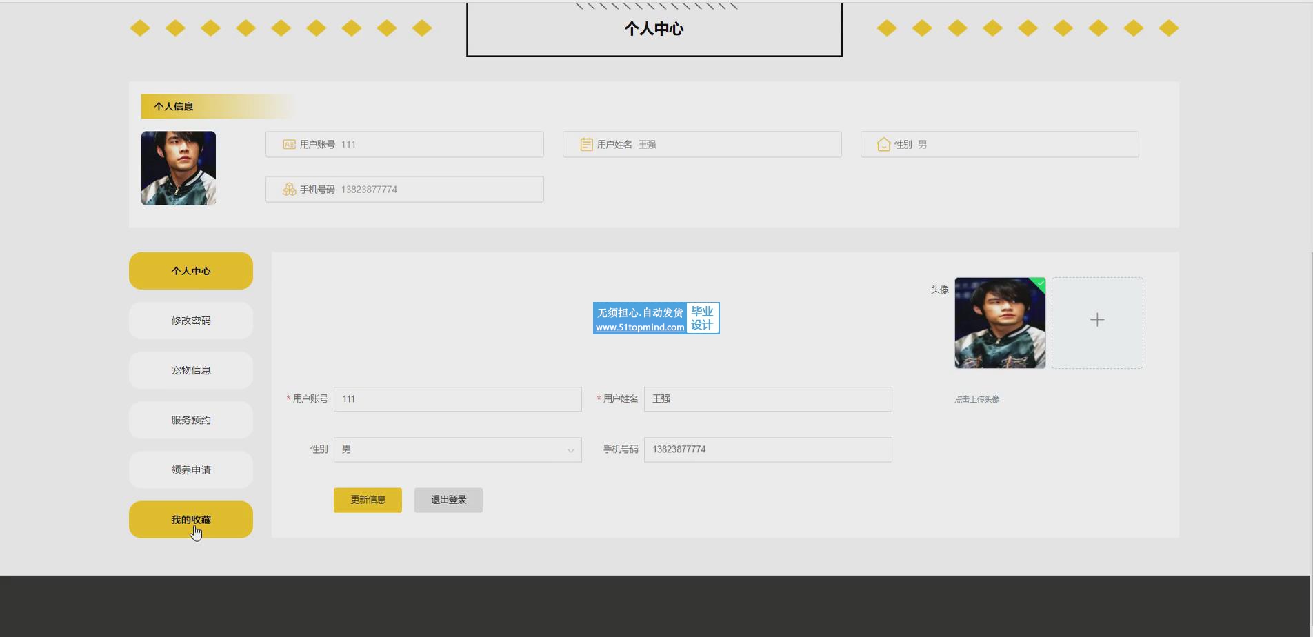Click the user name document icon

[x=586, y=145]
